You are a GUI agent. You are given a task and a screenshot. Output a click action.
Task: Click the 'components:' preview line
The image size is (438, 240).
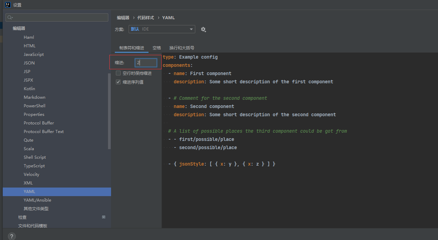pos(178,65)
